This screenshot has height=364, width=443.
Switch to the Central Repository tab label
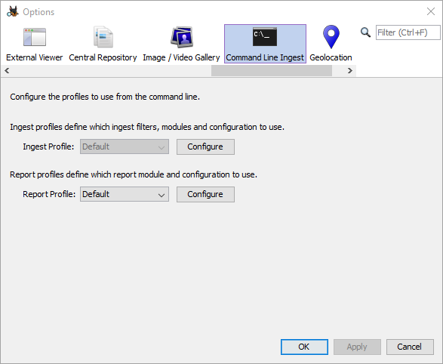pos(103,57)
